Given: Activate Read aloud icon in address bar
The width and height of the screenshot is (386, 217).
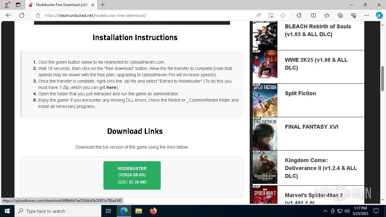Looking at the screenshot, I should 259,15.
